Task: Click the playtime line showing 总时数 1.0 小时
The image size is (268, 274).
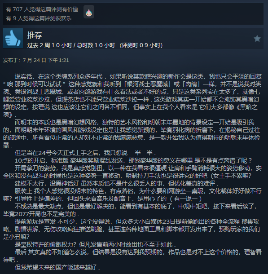Action: (x=95, y=45)
